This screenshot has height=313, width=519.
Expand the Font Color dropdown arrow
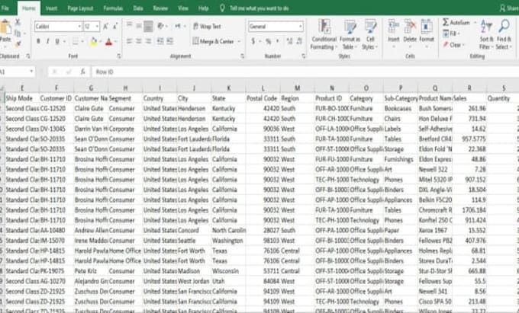click(x=116, y=42)
